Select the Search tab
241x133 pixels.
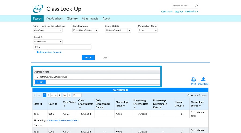(37, 19)
